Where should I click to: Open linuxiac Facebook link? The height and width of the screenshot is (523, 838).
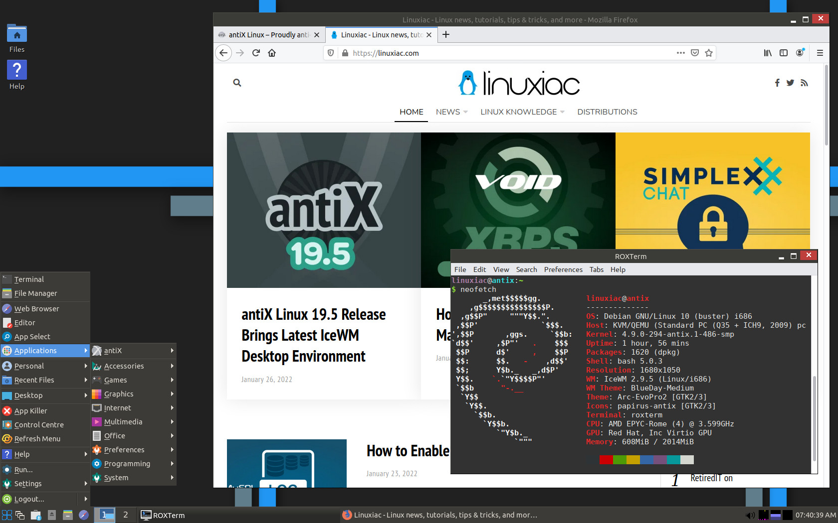(777, 83)
